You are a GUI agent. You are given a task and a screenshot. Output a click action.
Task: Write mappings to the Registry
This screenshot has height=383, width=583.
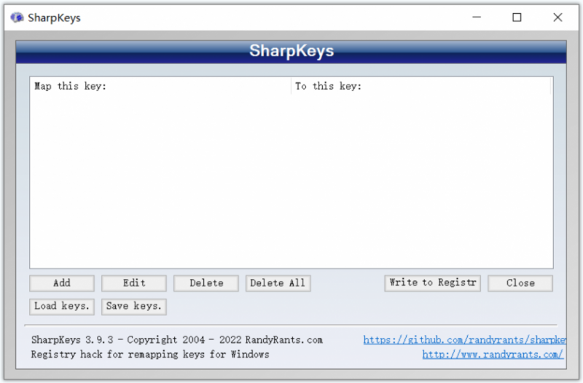tap(432, 283)
